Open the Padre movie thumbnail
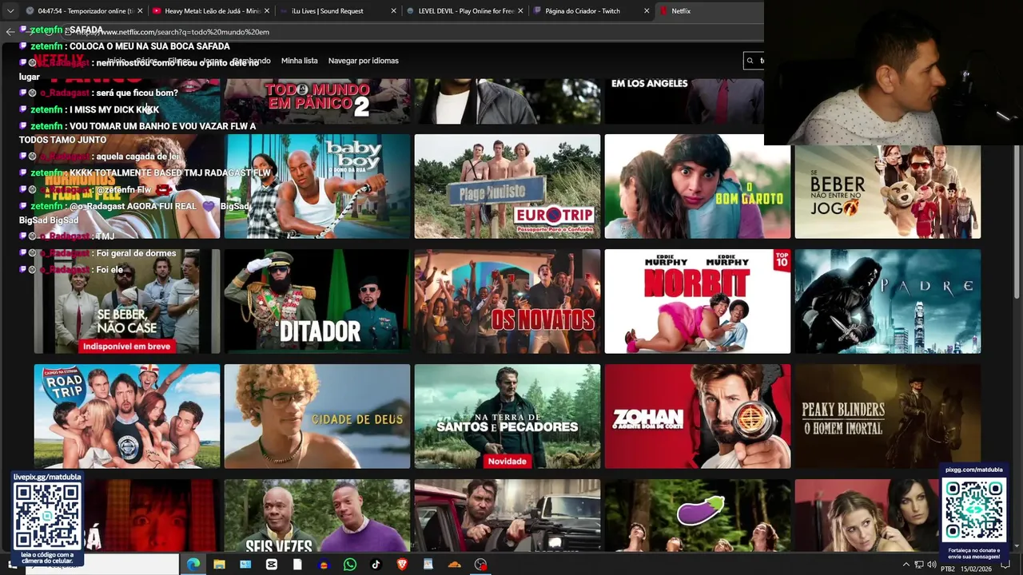1023x575 pixels. (888, 301)
